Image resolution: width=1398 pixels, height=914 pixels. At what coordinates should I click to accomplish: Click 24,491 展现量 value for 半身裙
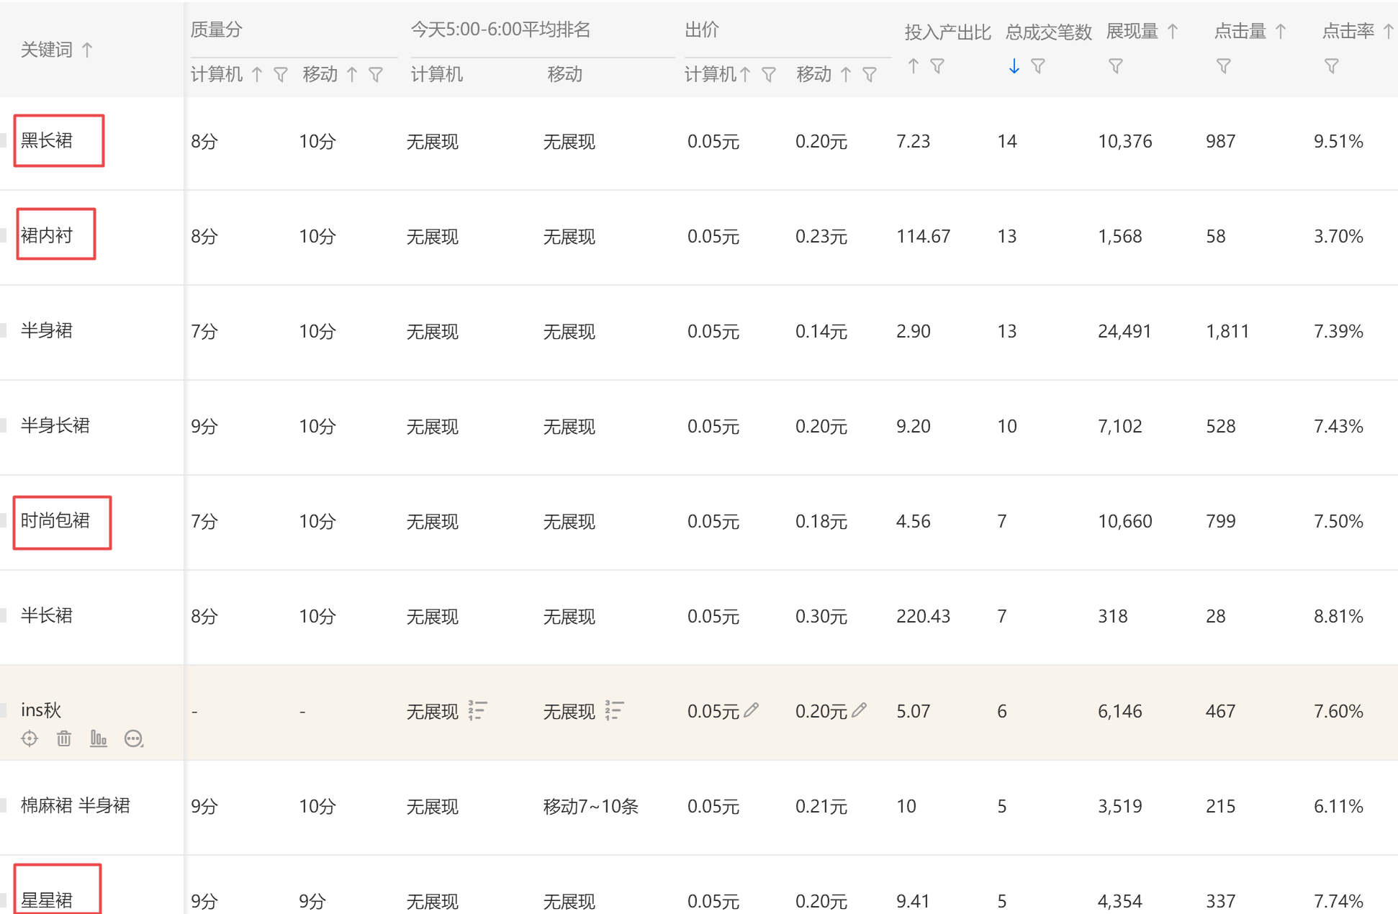coord(1125,331)
